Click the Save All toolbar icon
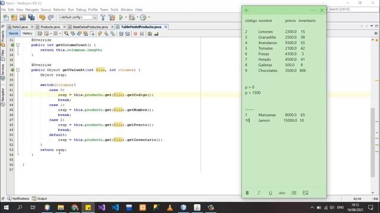 click(31, 17)
